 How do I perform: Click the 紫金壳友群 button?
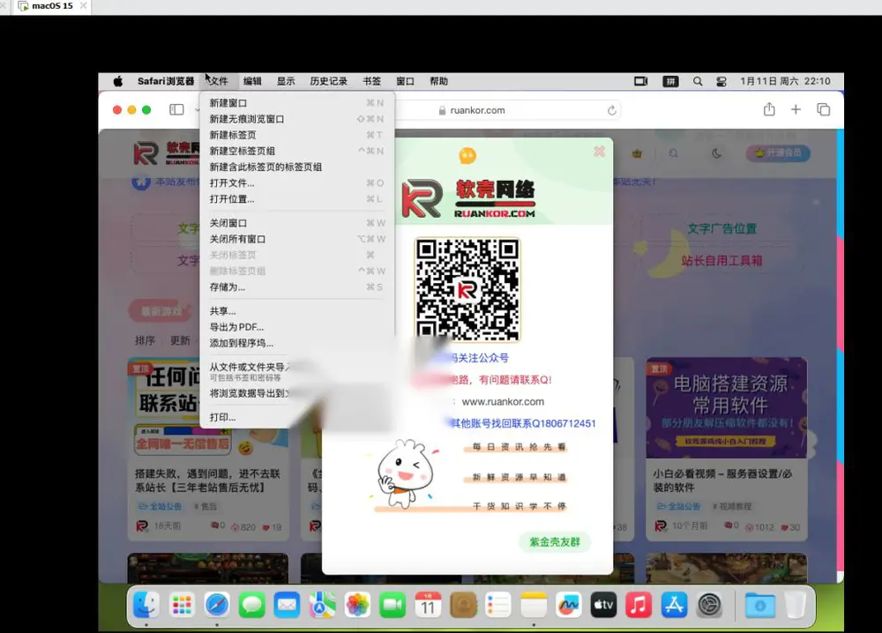[x=555, y=542]
